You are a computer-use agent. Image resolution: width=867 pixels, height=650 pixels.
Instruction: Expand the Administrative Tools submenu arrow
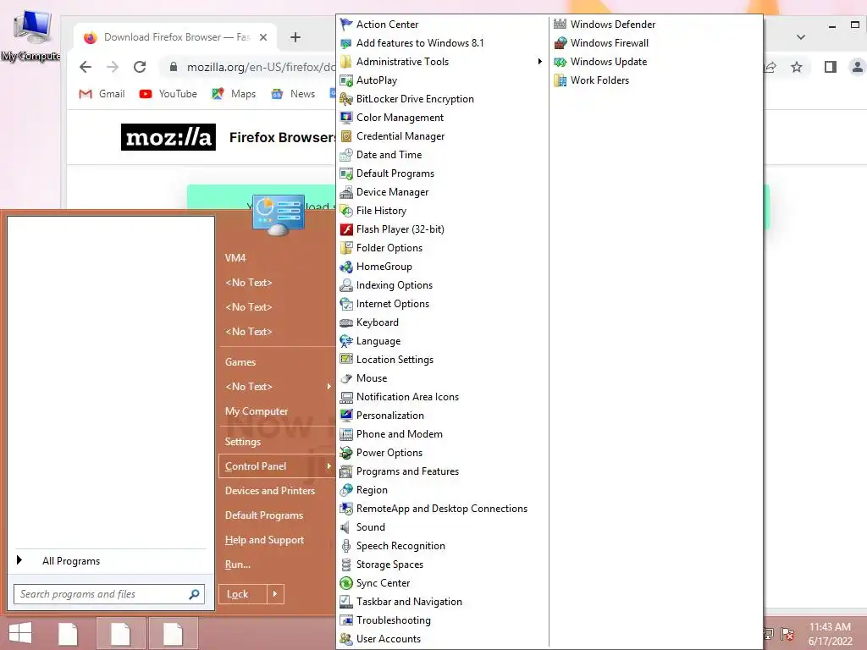[x=539, y=61]
